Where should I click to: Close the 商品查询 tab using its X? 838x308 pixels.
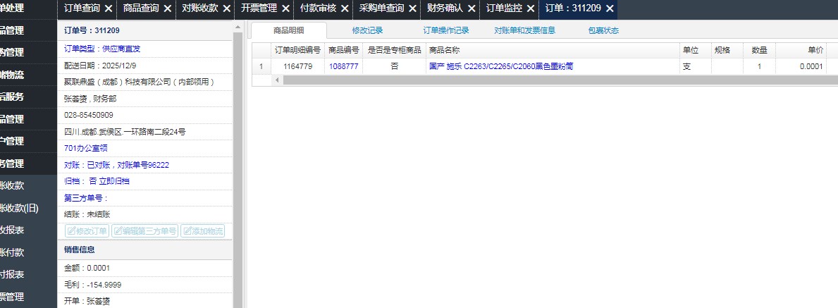[167, 9]
